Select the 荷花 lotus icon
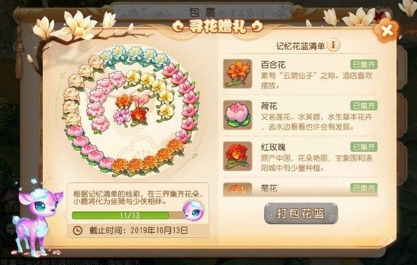 (237, 115)
